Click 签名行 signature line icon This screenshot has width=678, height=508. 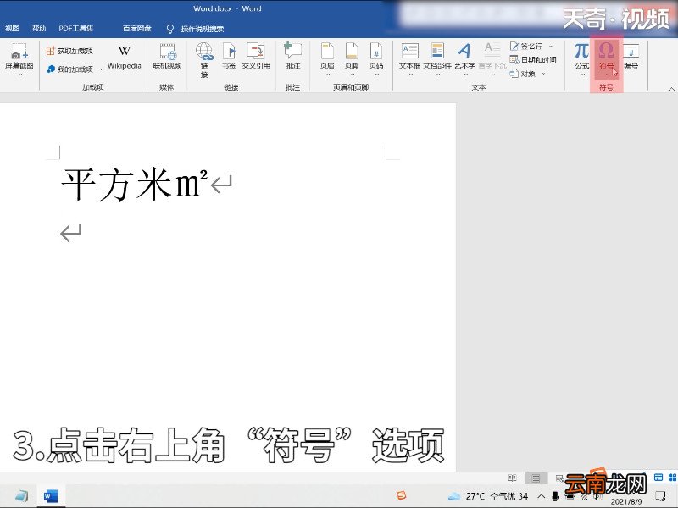click(514, 46)
